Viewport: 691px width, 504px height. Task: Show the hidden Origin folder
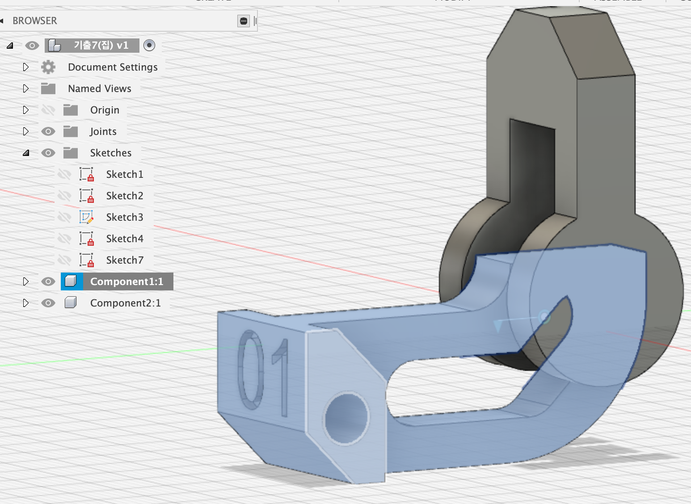pyautogui.click(x=48, y=110)
